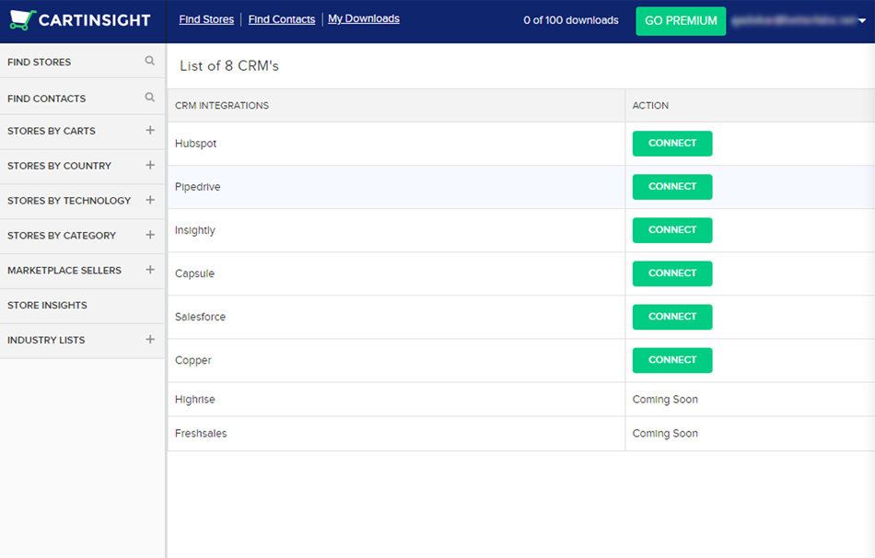Click the Action column header

click(650, 106)
